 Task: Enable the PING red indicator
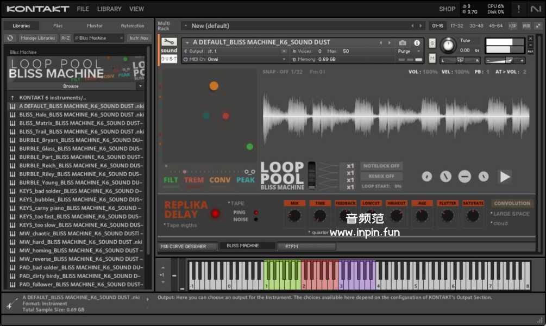click(256, 212)
